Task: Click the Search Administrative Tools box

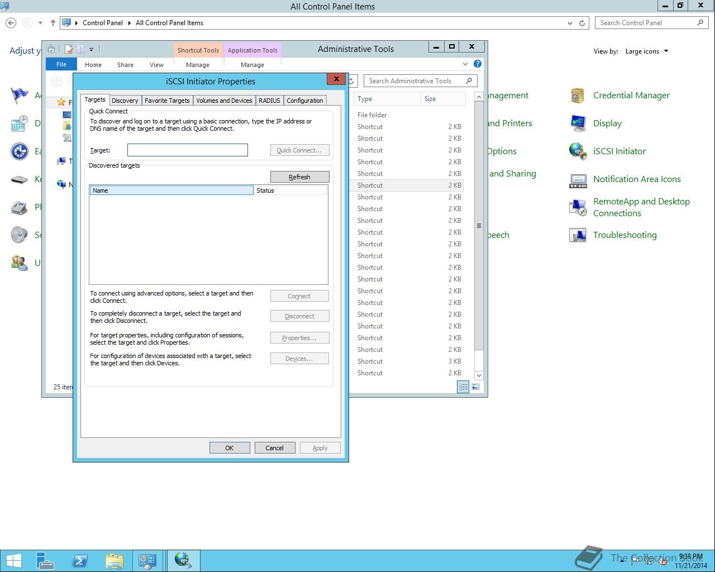Action: [420, 81]
